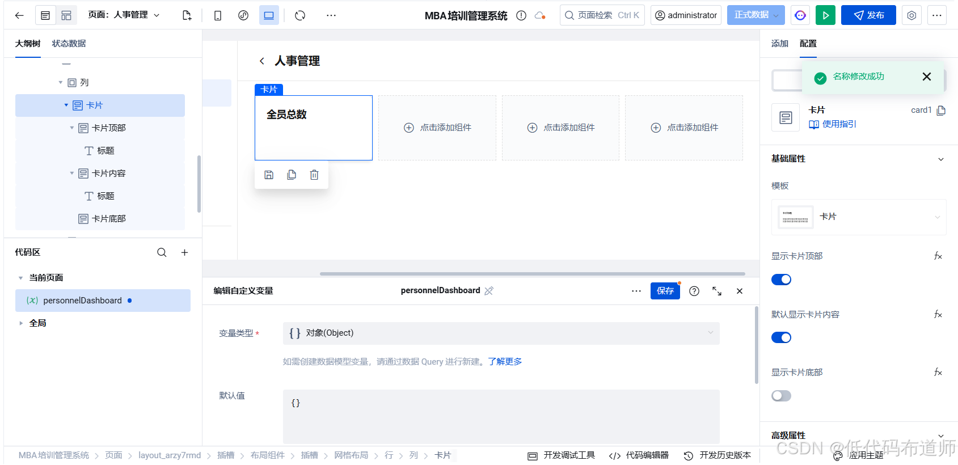958x465 pixels.
Task: Open 代码编辑器 in bottom bar
Action: (x=639, y=455)
